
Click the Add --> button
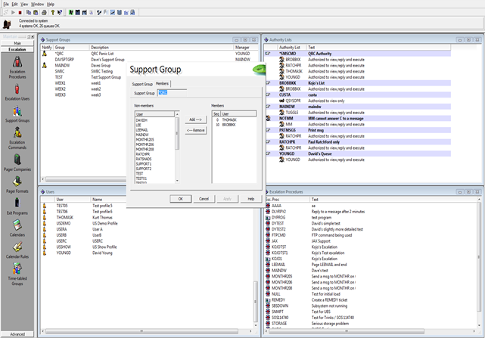coord(195,119)
